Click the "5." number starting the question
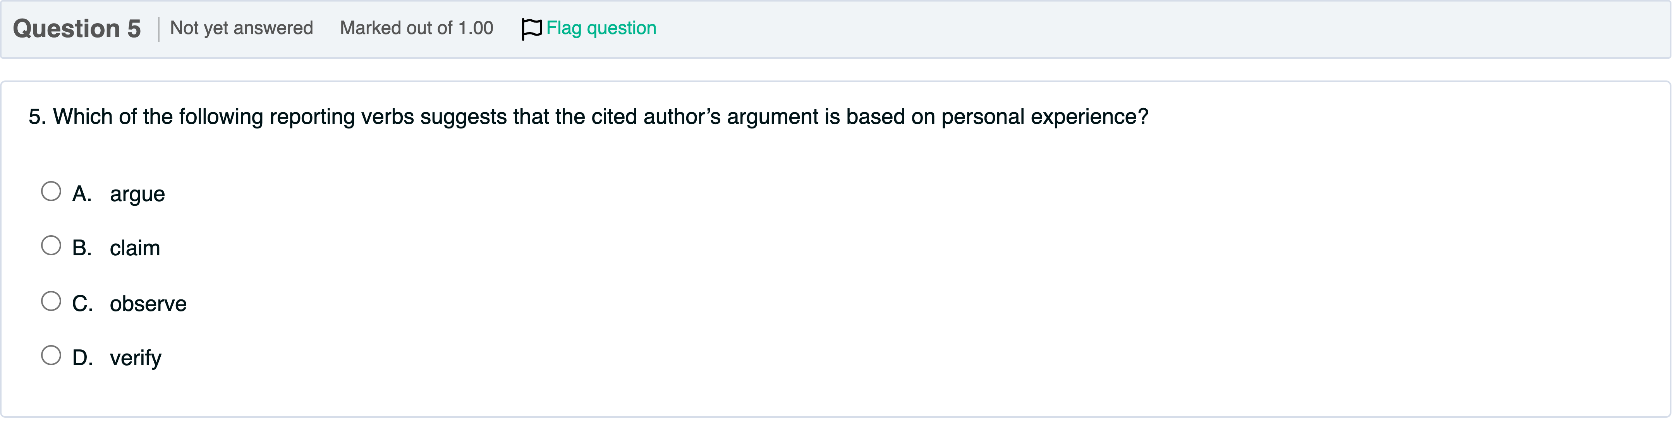 [37, 117]
